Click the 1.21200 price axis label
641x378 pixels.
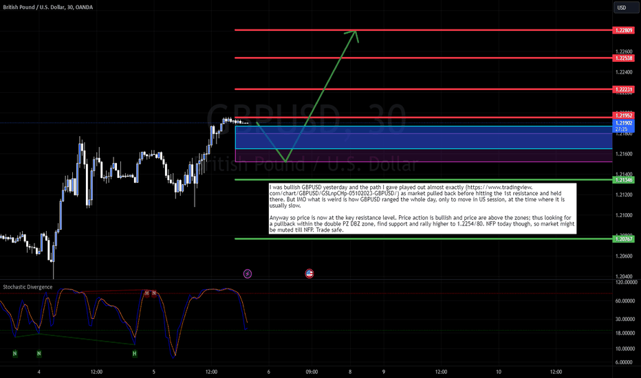(x=624, y=195)
